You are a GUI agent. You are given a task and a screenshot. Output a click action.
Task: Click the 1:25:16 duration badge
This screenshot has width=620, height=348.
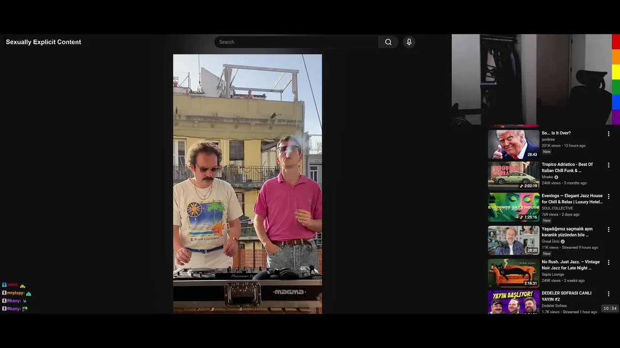528,217
